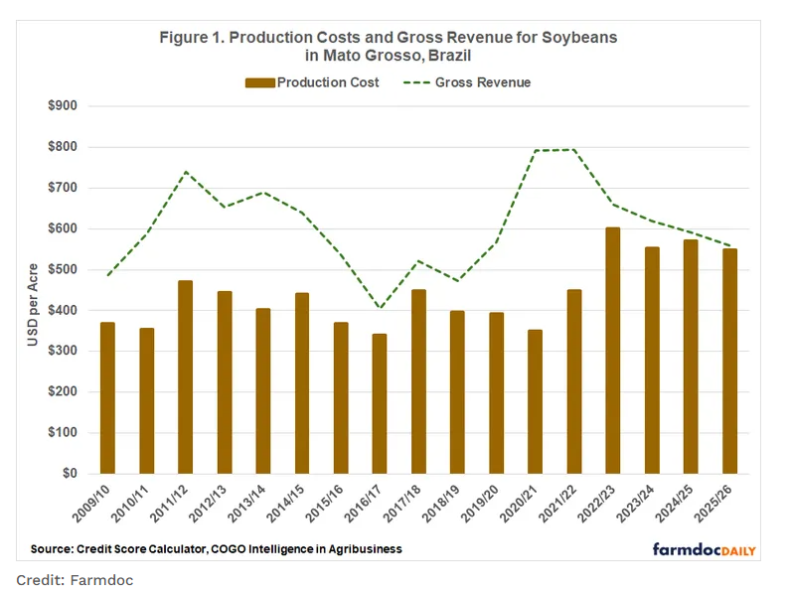789x595 pixels.
Task: Click the Credit: Farmdoc caption
Action: [x=75, y=579]
